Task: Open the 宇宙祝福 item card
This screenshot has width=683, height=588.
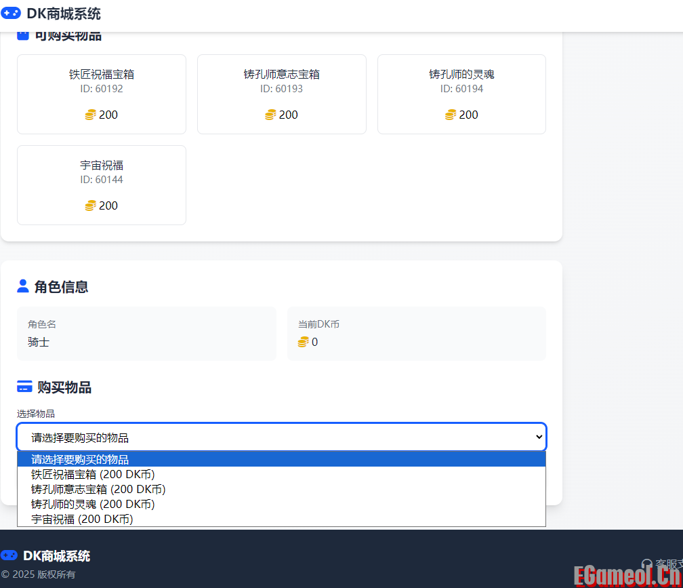Action: pyautogui.click(x=101, y=184)
